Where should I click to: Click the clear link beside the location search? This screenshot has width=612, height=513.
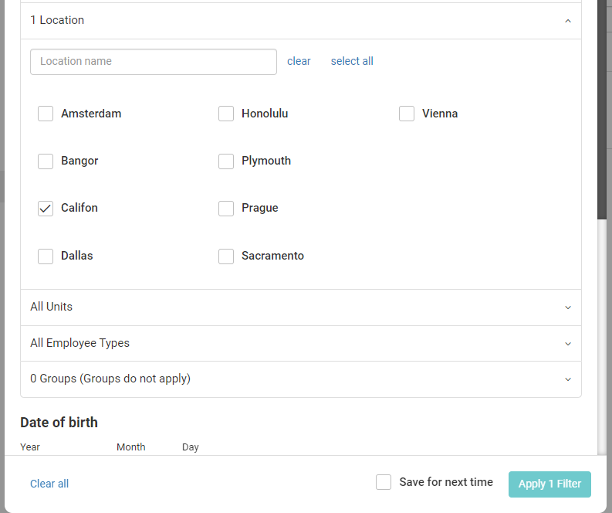coord(299,61)
